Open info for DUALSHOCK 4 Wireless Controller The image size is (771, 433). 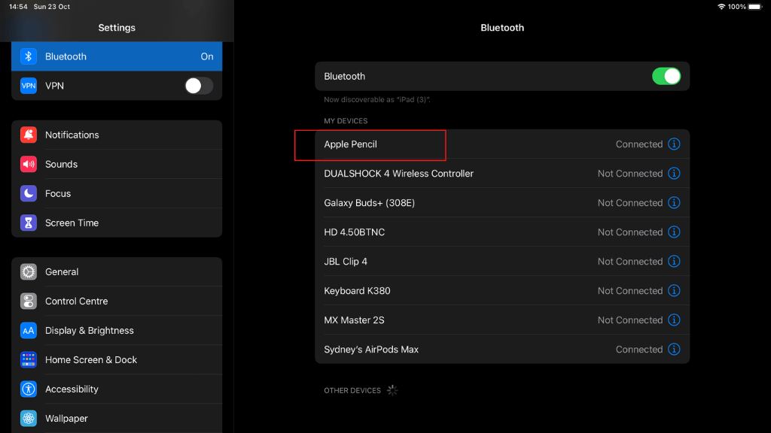pyautogui.click(x=674, y=174)
